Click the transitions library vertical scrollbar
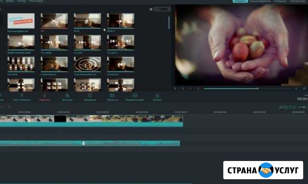Screen dimensions: 308x184 point(169,23)
